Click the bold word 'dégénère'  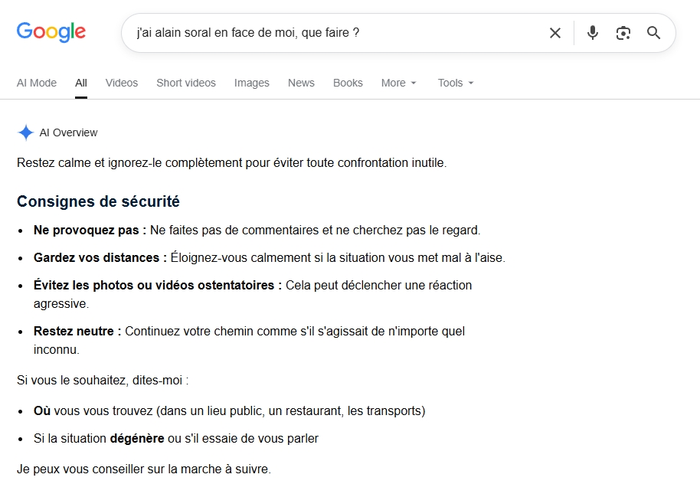point(137,439)
